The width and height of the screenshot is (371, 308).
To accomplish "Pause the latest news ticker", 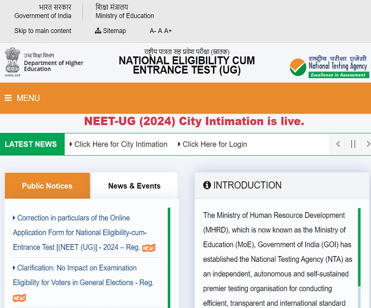I will point(353,144).
